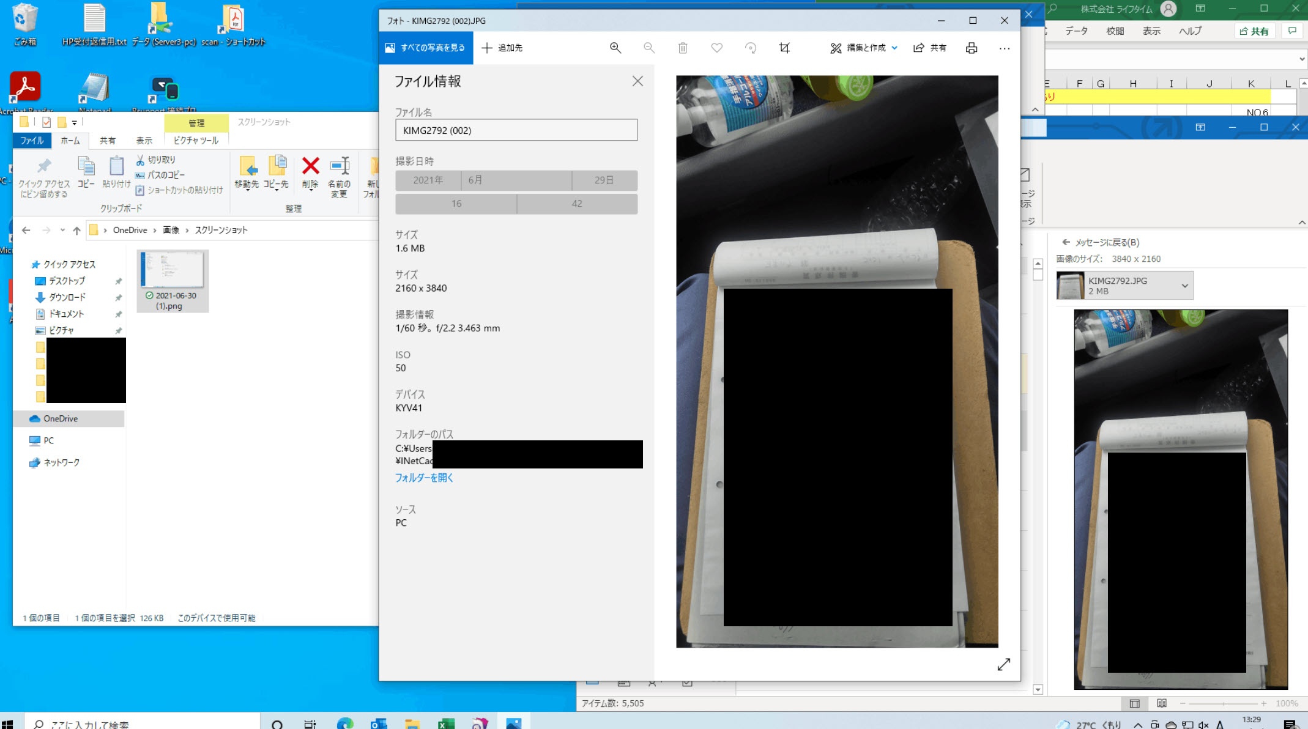Select the crop tool icon
The width and height of the screenshot is (1308, 729).
[784, 48]
